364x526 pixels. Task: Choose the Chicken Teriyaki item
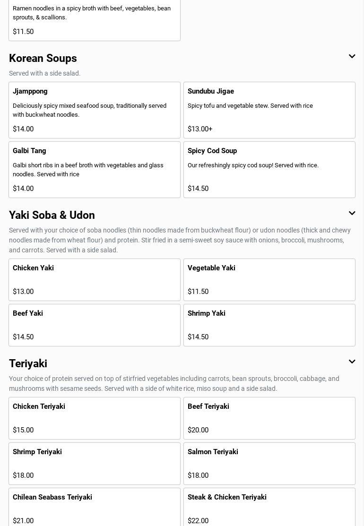point(95,418)
